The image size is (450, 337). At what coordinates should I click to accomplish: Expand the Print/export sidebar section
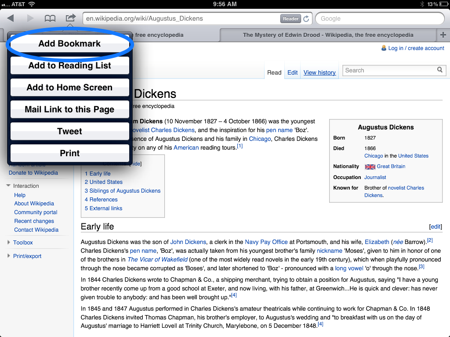pos(27,256)
